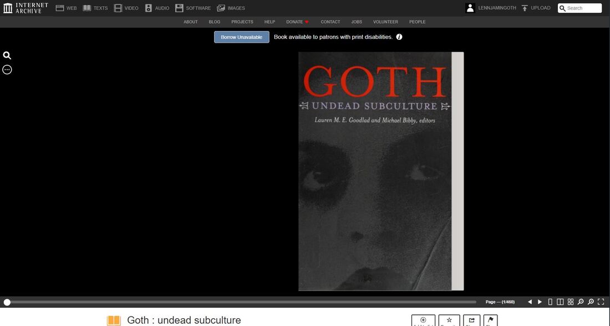The image size is (610, 326).
Task: Toggle fullscreen reader mode
Action: 601,302
